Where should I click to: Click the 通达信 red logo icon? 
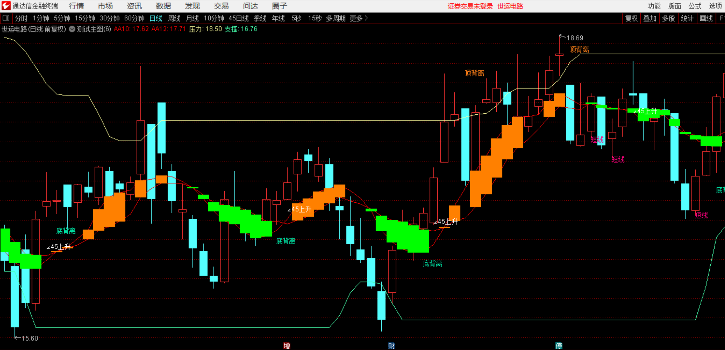tap(6, 6)
